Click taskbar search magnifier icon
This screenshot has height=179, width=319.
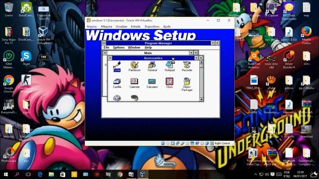click(x=17, y=175)
